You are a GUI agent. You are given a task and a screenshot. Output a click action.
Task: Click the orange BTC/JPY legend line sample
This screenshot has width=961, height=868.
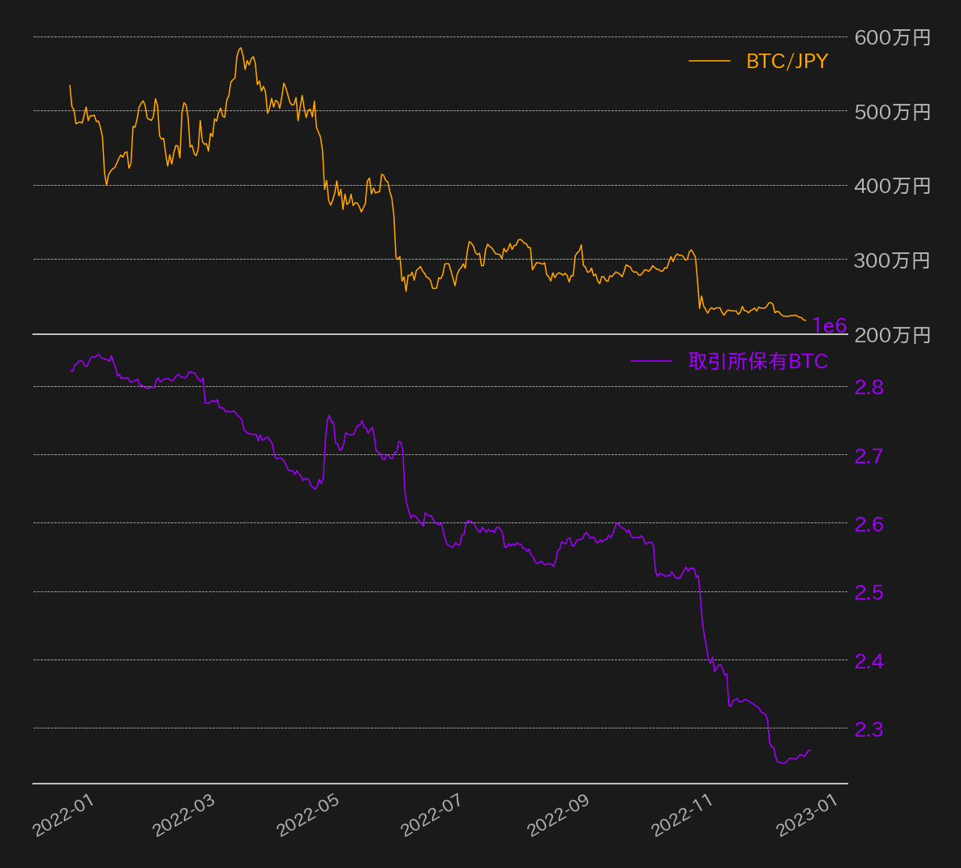709,62
